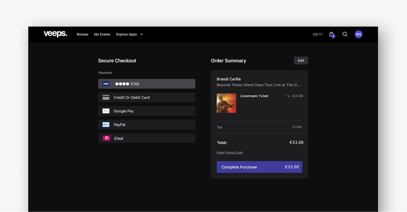Click the Brandi Carlile artist name

pyautogui.click(x=229, y=79)
